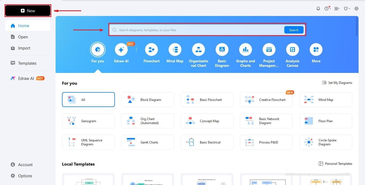Click the More categories icon
The image size is (365, 185).
coord(316,50)
